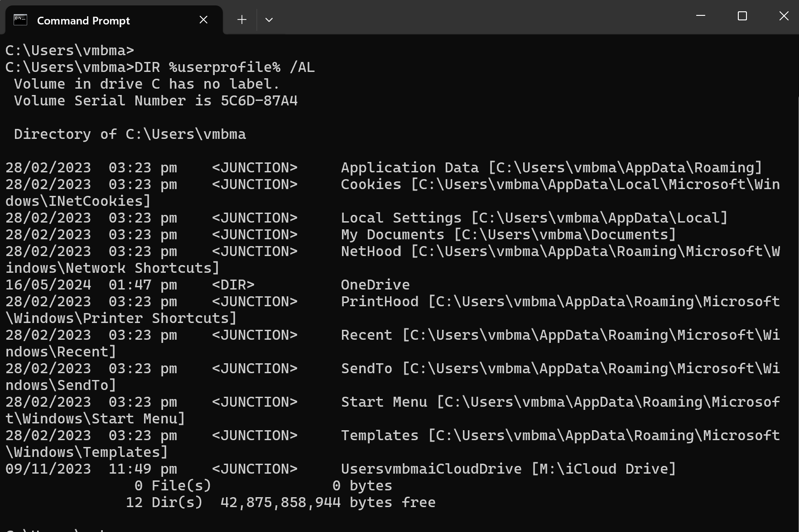The image size is (799, 532).
Task: Maximize the terminal window
Action: click(742, 16)
